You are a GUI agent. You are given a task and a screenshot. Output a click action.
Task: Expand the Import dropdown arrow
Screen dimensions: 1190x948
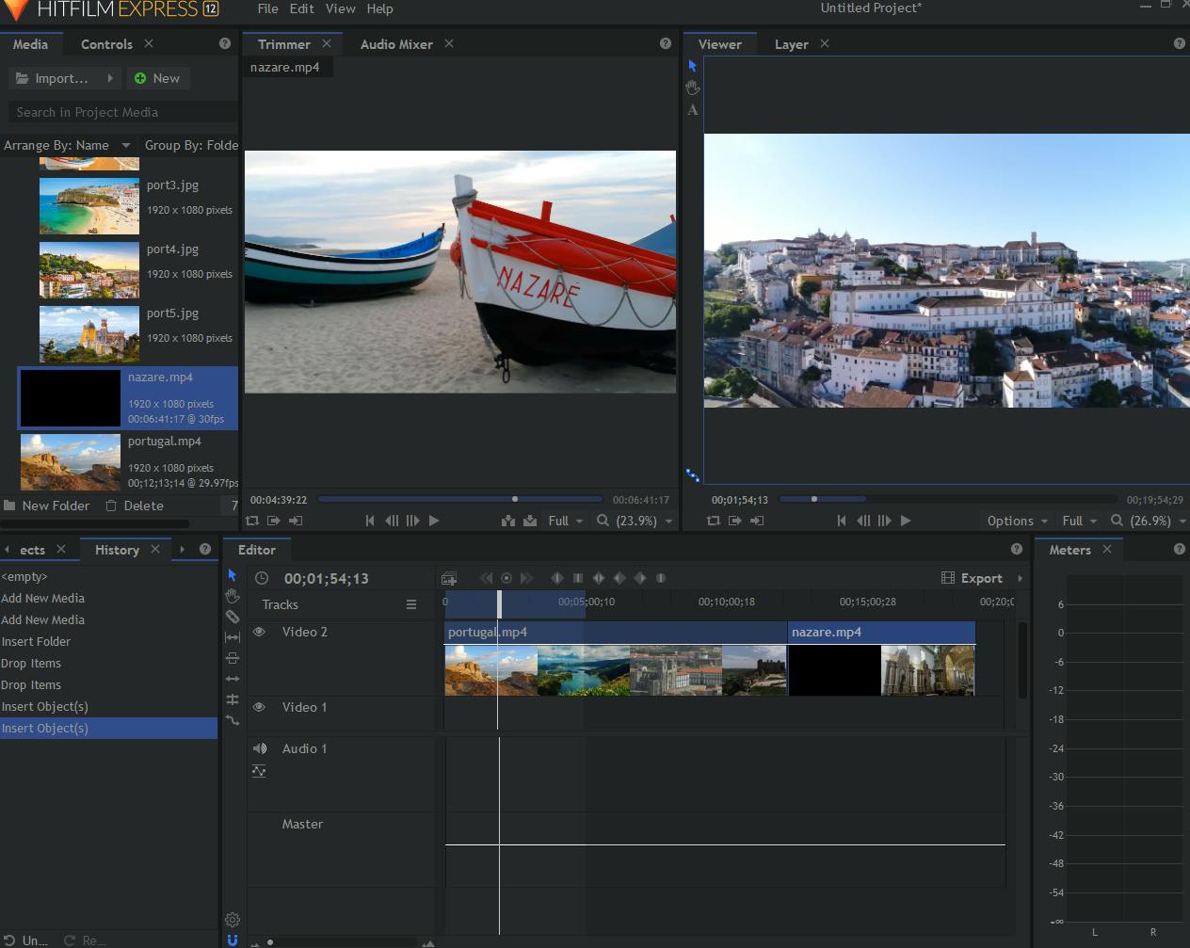click(110, 78)
